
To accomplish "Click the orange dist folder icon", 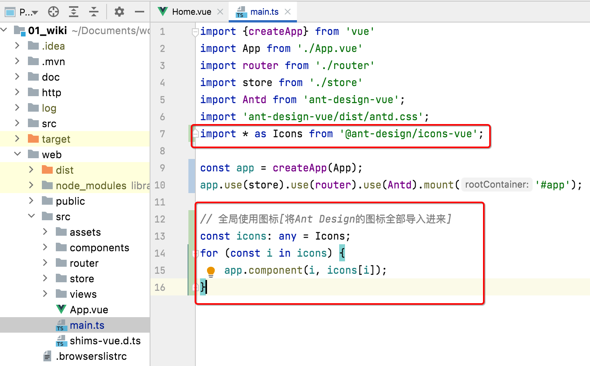I will 47,169.
